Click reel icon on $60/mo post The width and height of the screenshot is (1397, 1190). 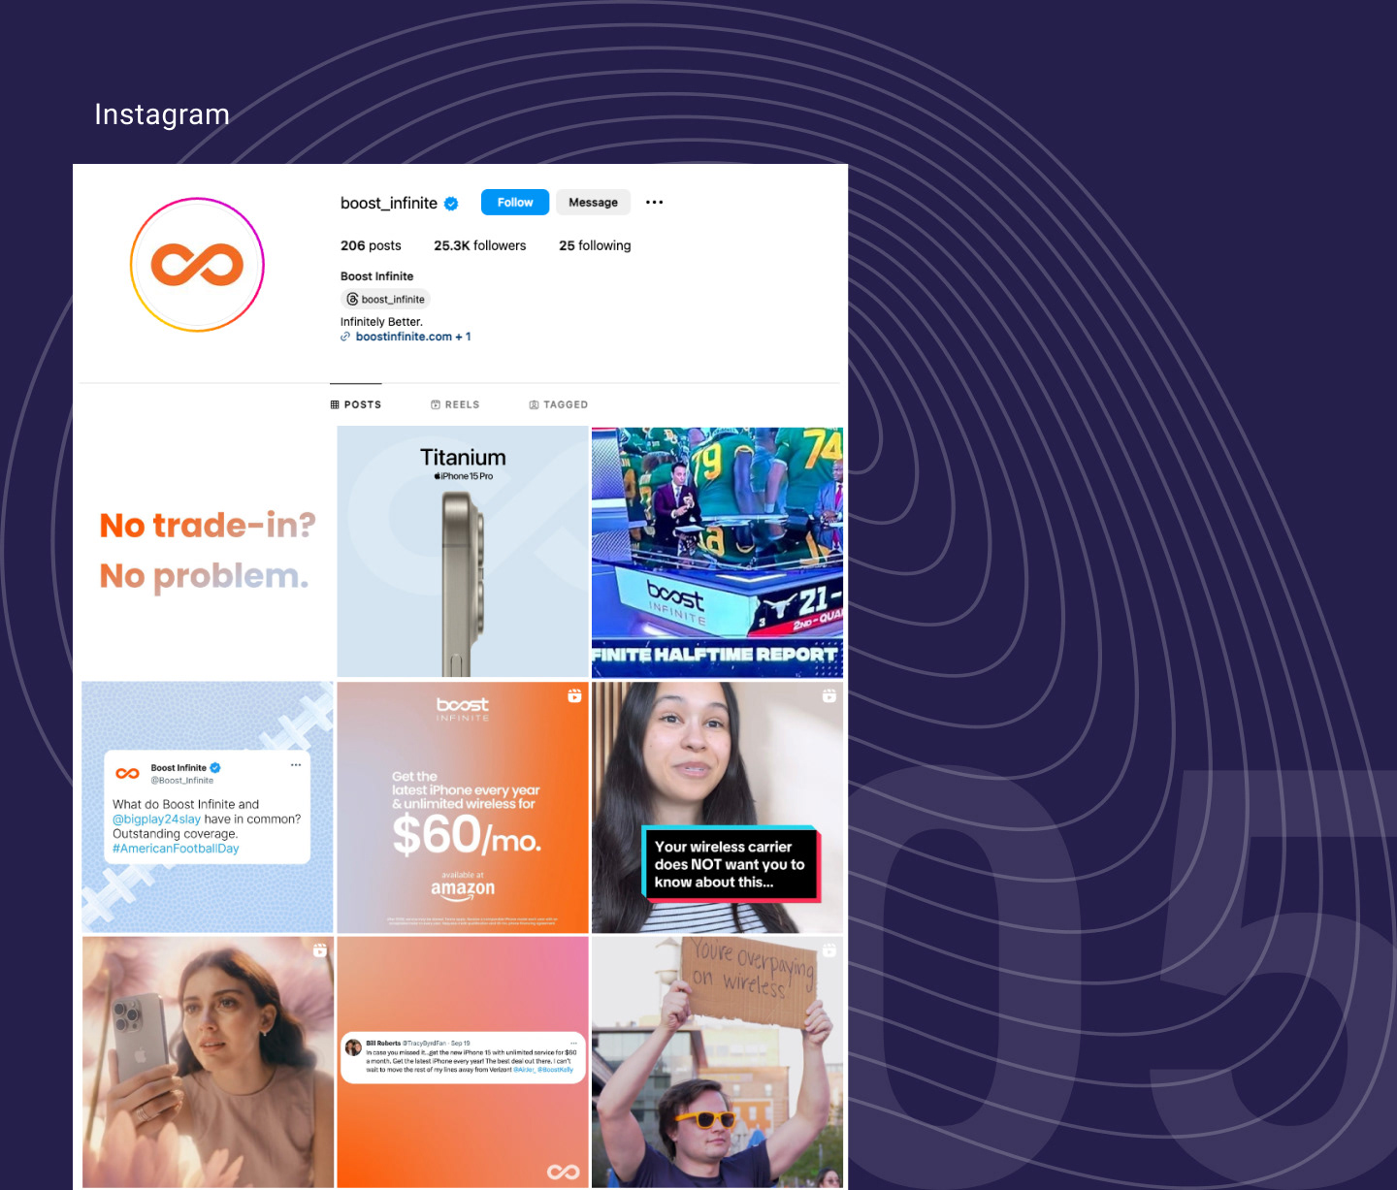click(x=574, y=695)
